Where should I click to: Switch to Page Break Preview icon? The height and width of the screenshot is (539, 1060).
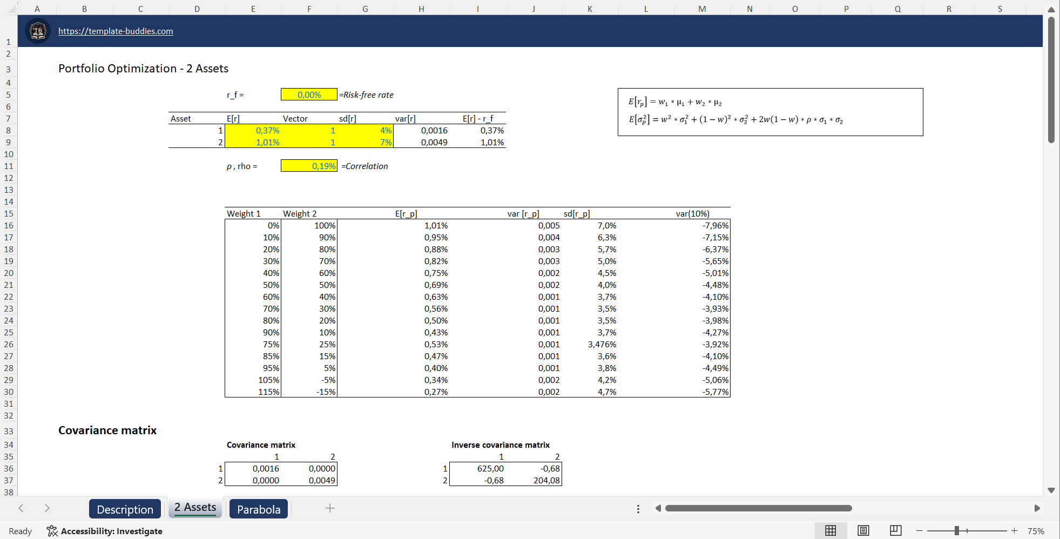point(895,531)
